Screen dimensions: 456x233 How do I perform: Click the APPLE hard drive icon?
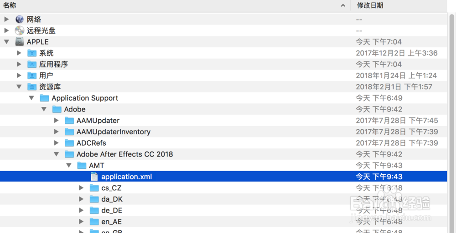[20, 42]
